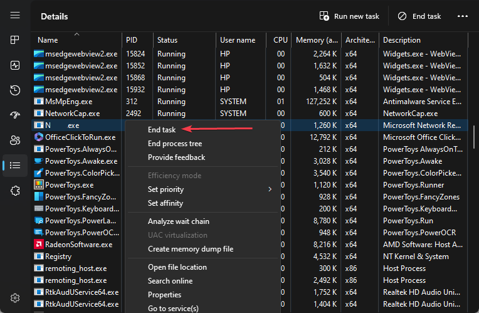Select End task in context menu
Screen dimensions: 479x313
[162, 130]
